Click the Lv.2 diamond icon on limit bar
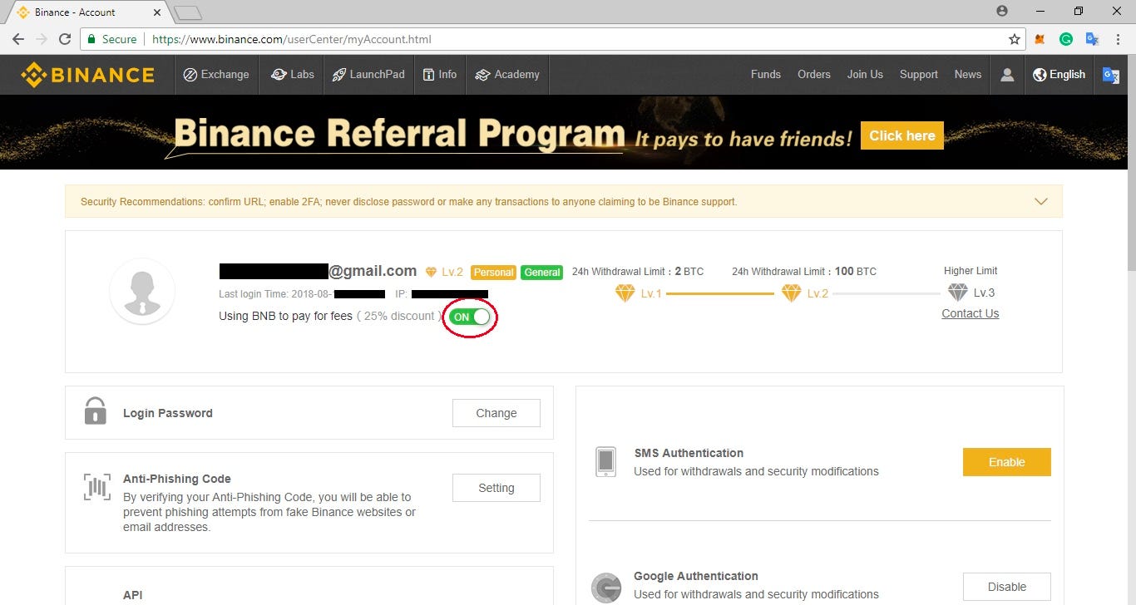This screenshot has height=605, width=1136. tap(791, 293)
